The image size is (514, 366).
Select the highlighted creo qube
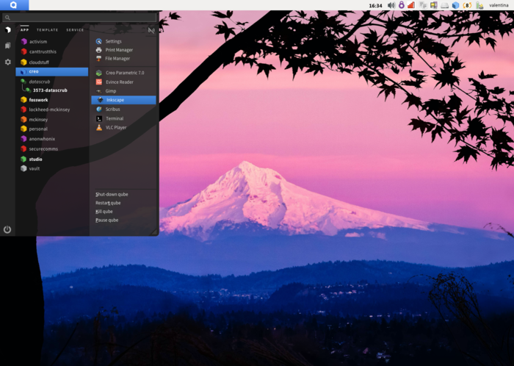tap(52, 71)
